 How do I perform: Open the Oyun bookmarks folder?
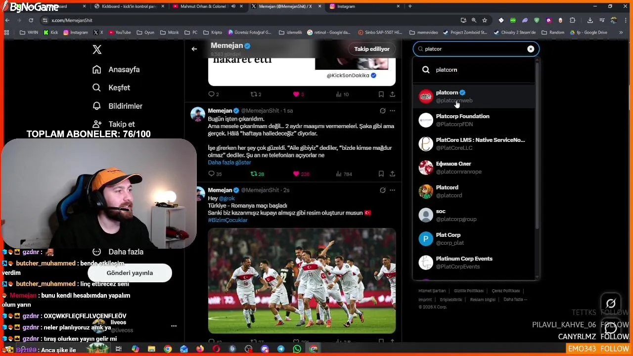tap(145, 33)
